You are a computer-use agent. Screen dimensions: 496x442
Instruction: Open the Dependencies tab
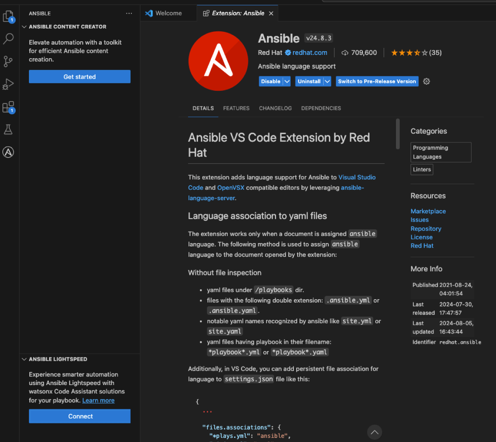[x=321, y=108]
